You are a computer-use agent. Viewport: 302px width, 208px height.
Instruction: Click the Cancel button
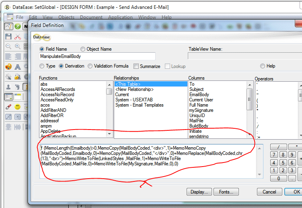tap(269, 192)
